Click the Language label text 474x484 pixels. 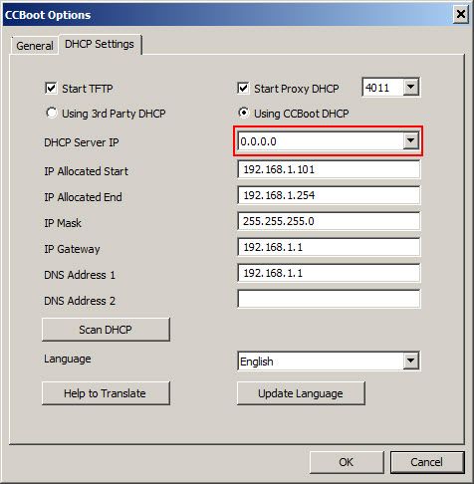coord(68,359)
